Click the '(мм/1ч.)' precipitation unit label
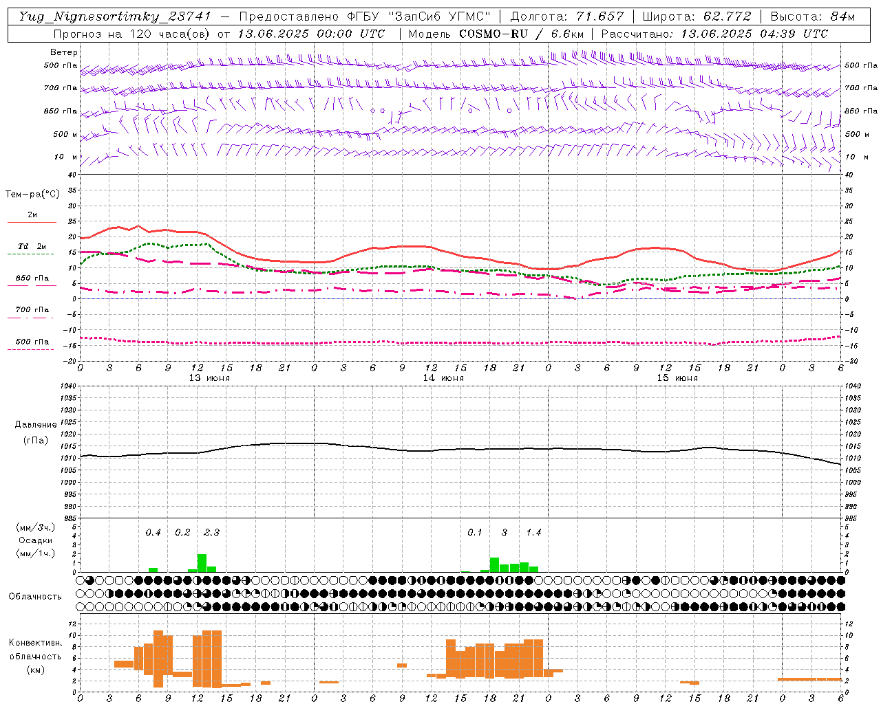The width and height of the screenshot is (881, 704). 36,553
